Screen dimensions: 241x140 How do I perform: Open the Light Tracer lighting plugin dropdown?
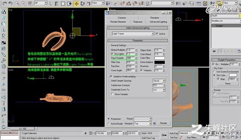[133, 34]
